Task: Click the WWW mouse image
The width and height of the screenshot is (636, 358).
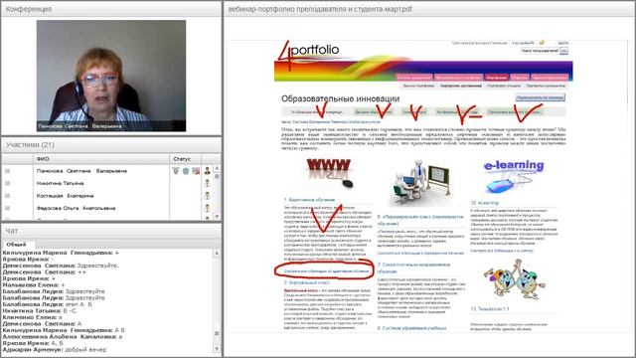Action: tap(329, 172)
